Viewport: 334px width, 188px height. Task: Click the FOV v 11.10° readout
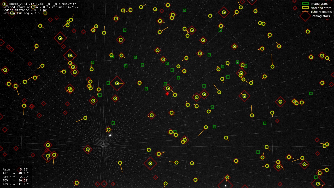16,184
